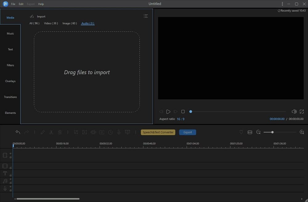The height and width of the screenshot is (202, 308).
Task: Open the preview in fullscreen mode
Action: tap(302, 112)
